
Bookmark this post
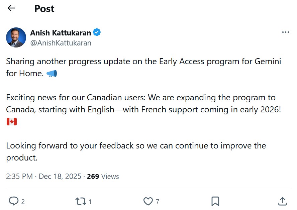click(x=215, y=201)
